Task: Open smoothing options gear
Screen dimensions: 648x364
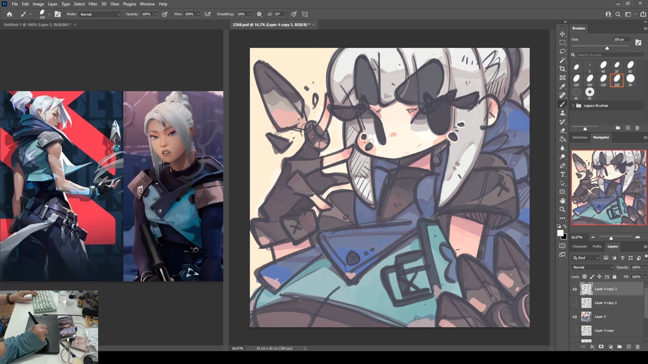Action: click(259, 14)
